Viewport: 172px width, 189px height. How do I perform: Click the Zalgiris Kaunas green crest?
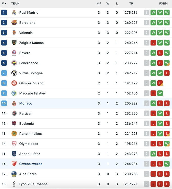tap(14, 43)
